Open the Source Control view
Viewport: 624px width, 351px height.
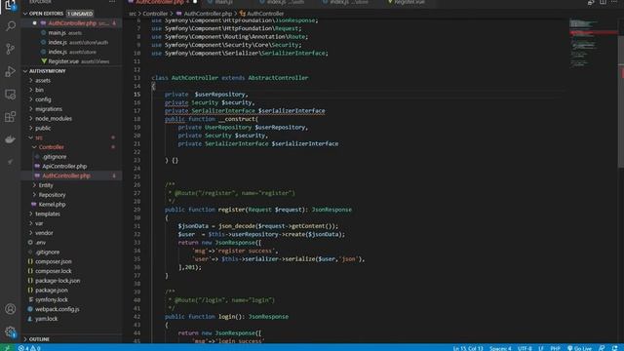[11, 49]
